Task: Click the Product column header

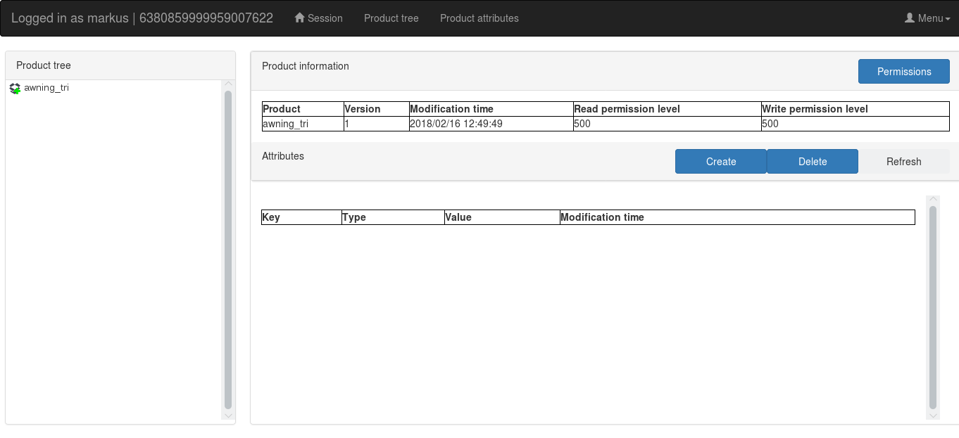Action: tap(303, 109)
